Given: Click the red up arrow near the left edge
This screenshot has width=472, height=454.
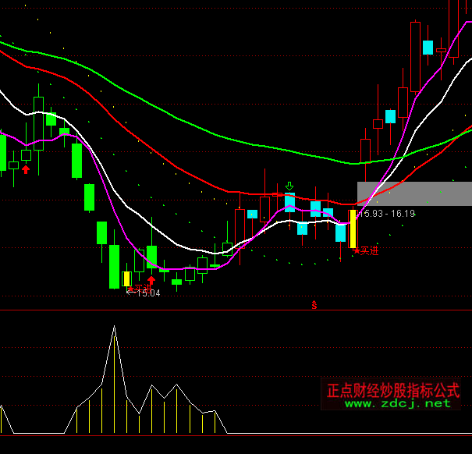Looking at the screenshot, I should [x=26, y=168].
